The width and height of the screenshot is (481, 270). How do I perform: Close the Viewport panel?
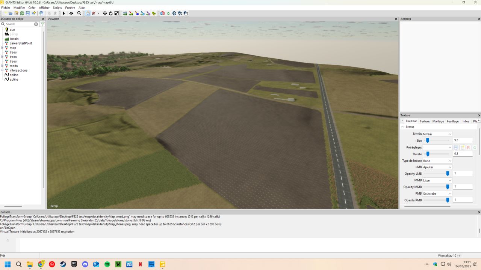pyautogui.click(x=396, y=19)
